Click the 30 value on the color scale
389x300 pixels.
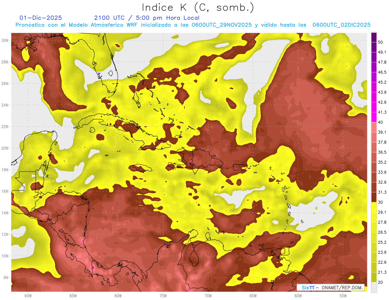tap(381, 202)
